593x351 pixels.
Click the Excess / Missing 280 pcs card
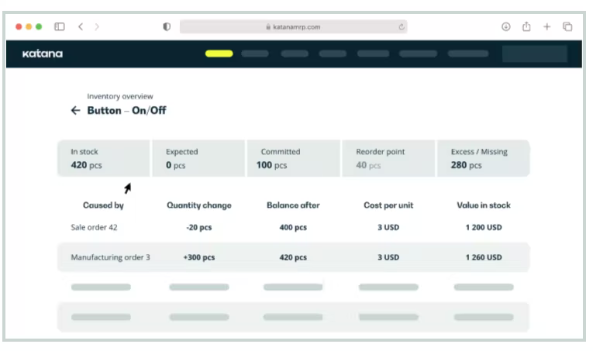tap(484, 158)
